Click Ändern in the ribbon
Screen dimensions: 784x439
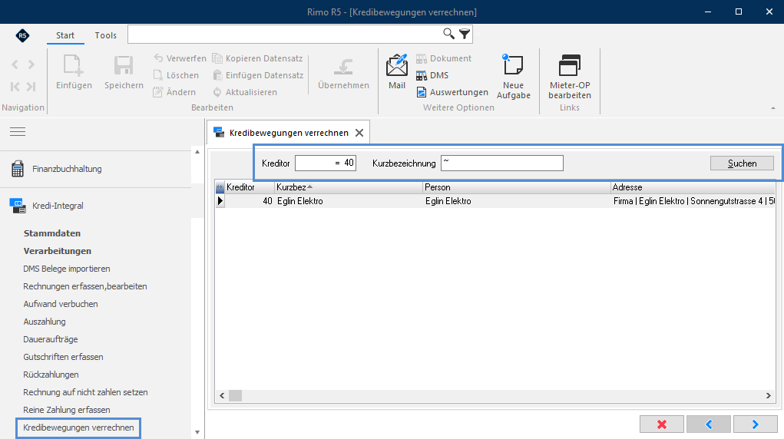coord(174,93)
